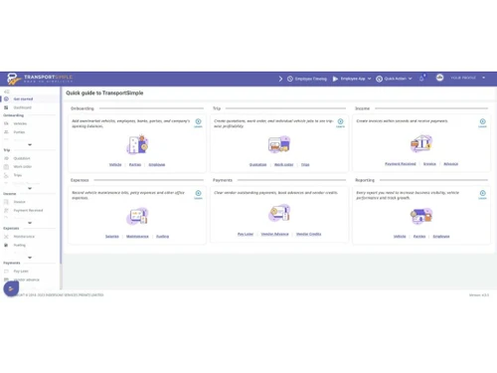Click the Dashboard sidebar icon
This screenshot has width=497, height=373.
(6, 107)
